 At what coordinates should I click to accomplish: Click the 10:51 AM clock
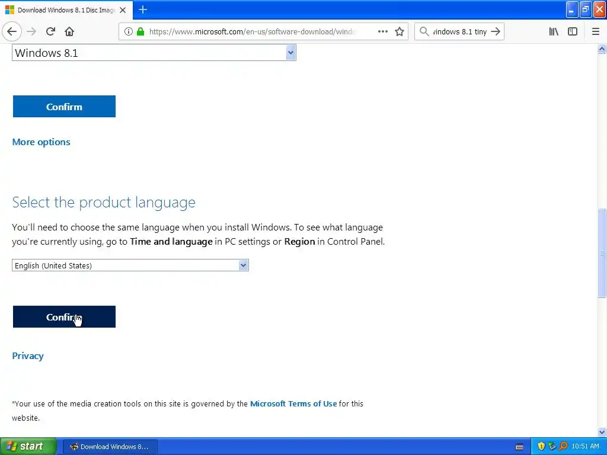tap(585, 447)
